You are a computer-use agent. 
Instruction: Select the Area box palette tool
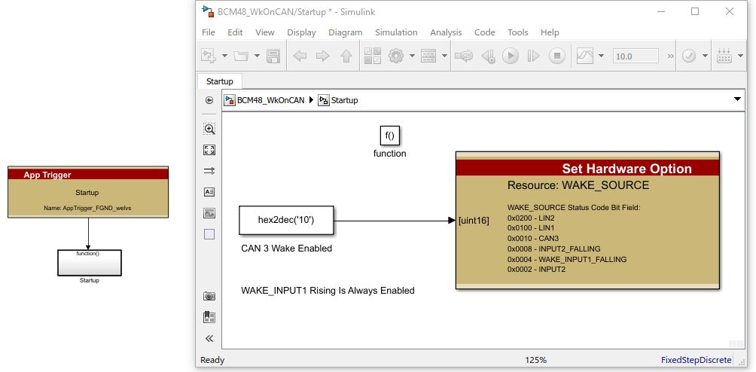209,234
